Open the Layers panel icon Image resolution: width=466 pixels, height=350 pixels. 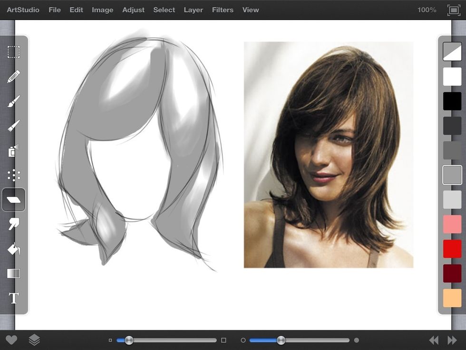[x=34, y=340]
